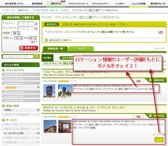168x146 pixels.
Task: Click the Best Western crown rating icons
Action: (67, 81)
